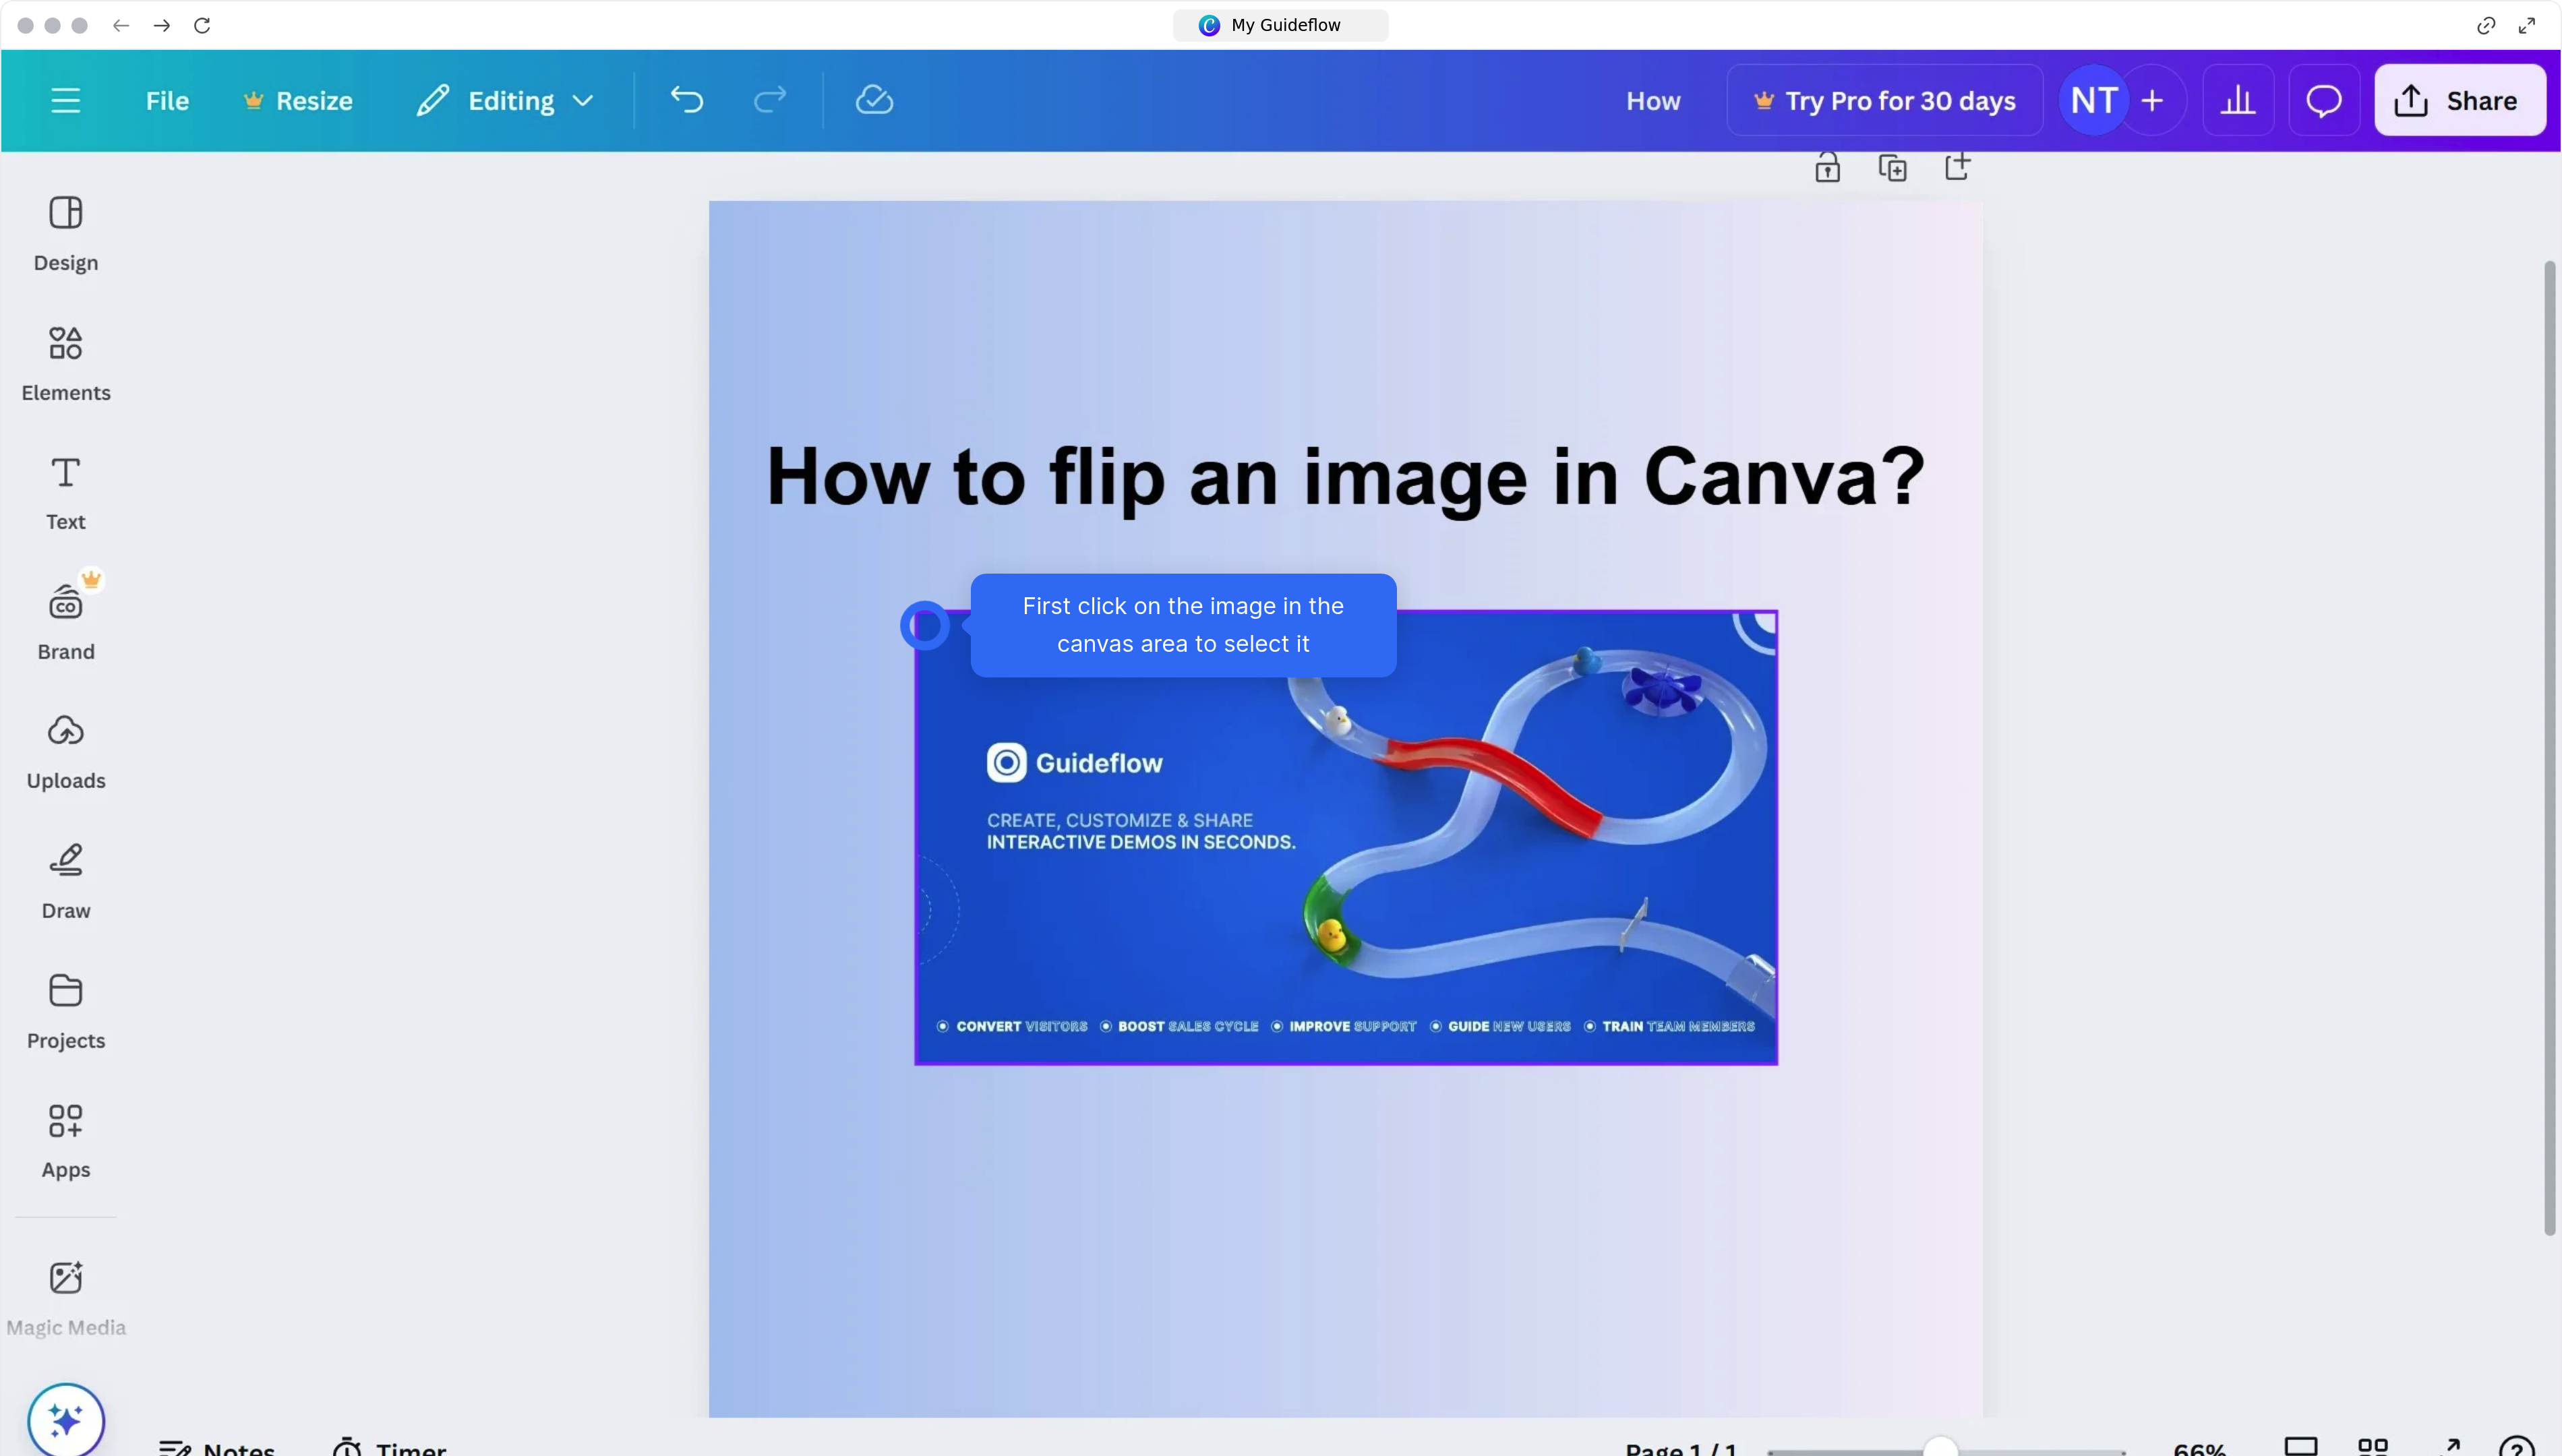
Task: Open the comments speech bubble icon
Action: (2324, 100)
